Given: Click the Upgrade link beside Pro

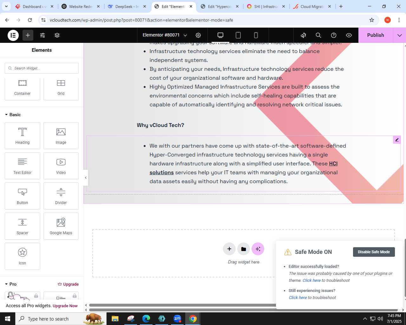Looking at the screenshot, I should coord(68,284).
